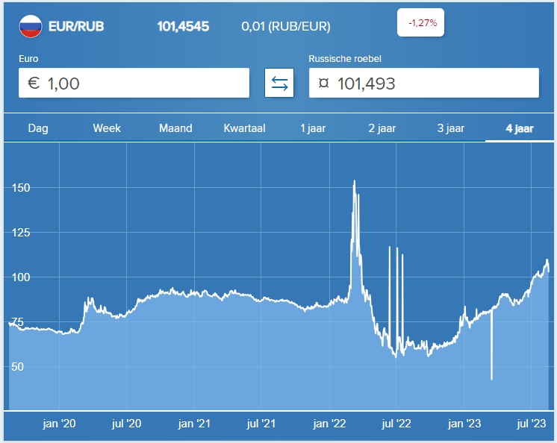Click the jul '22 x-axis label
The height and width of the screenshot is (443, 557).
point(396,424)
